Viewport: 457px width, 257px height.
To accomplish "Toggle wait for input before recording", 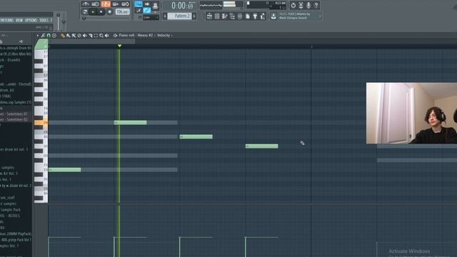I will pos(95,4).
